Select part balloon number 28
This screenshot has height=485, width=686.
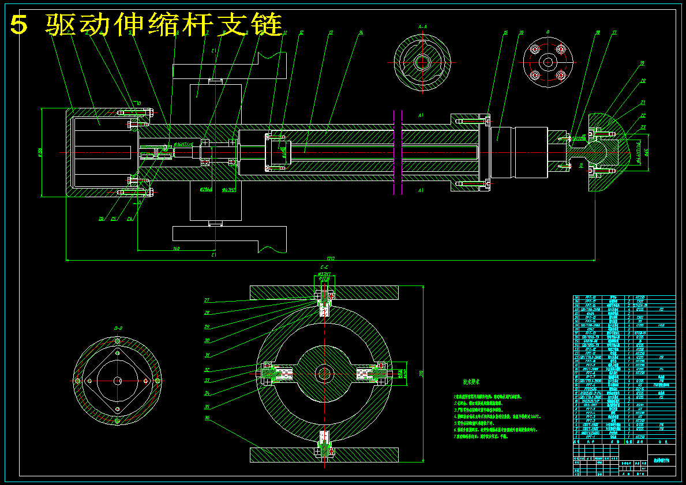tap(207, 313)
